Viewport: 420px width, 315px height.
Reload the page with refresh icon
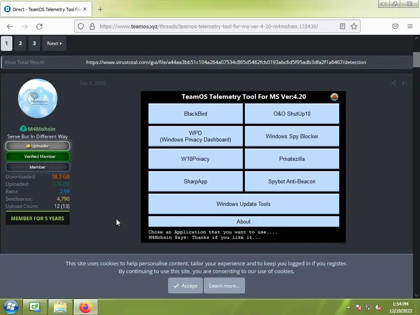click(39, 26)
